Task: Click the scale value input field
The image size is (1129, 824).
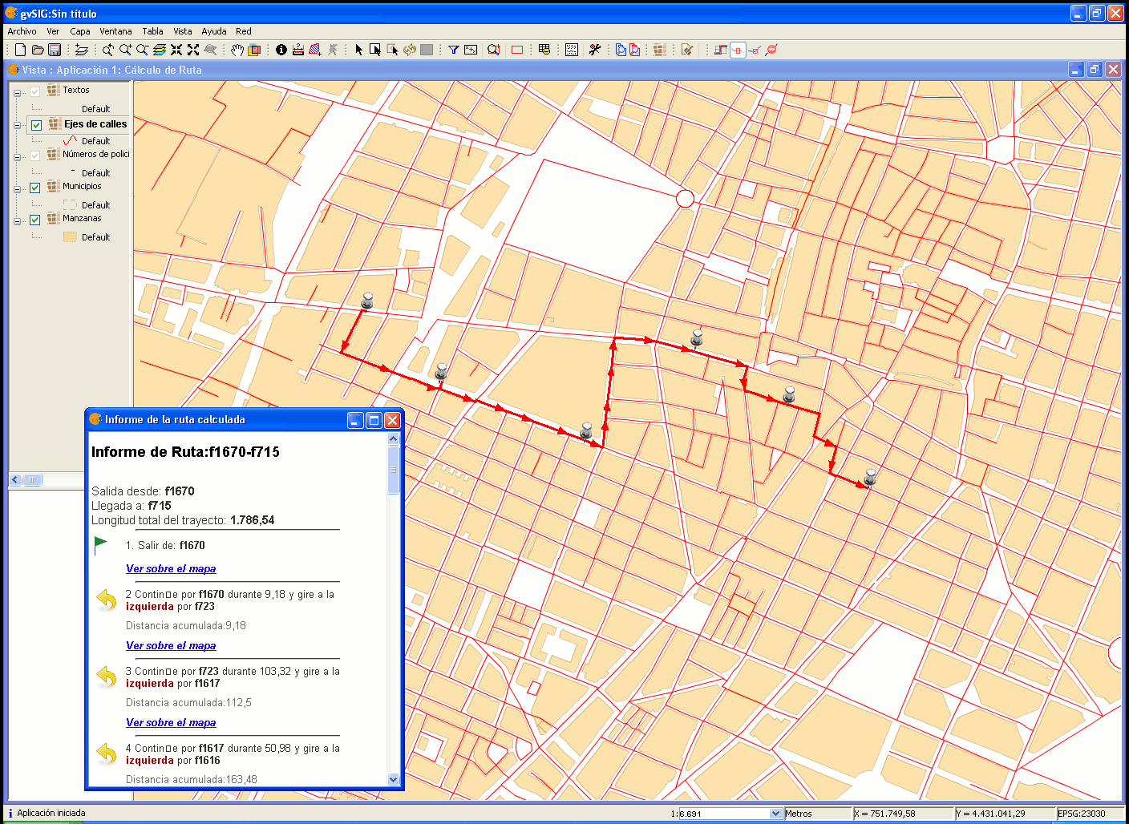Action: tap(724, 814)
